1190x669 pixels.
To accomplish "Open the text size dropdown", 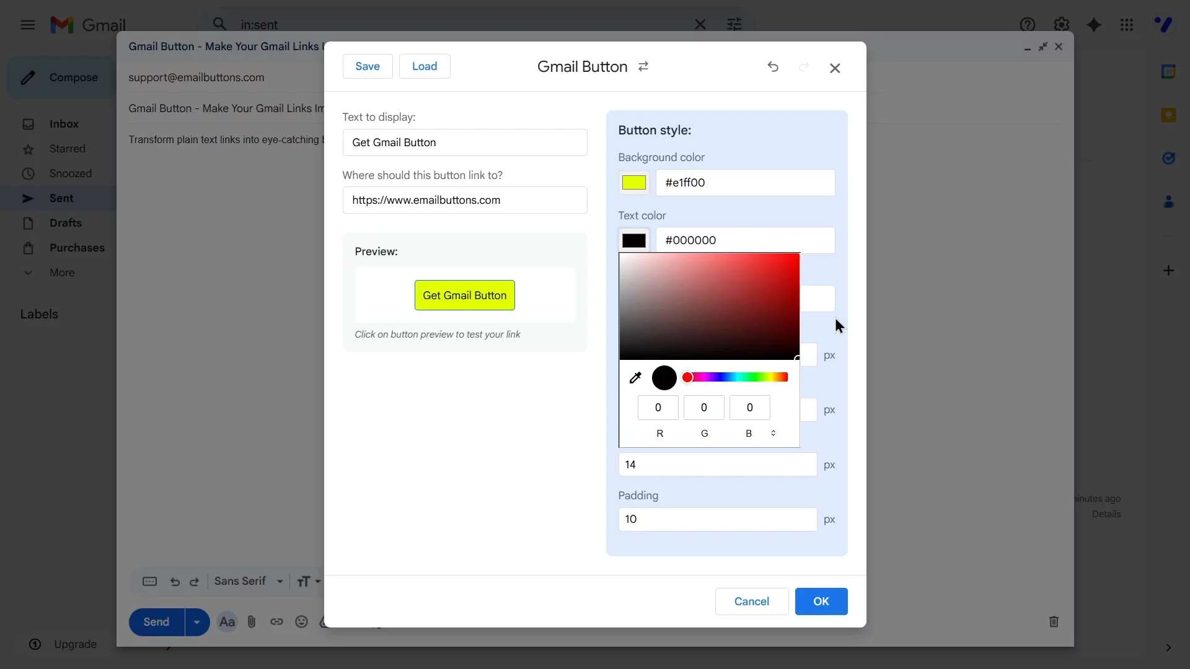I will tap(308, 581).
